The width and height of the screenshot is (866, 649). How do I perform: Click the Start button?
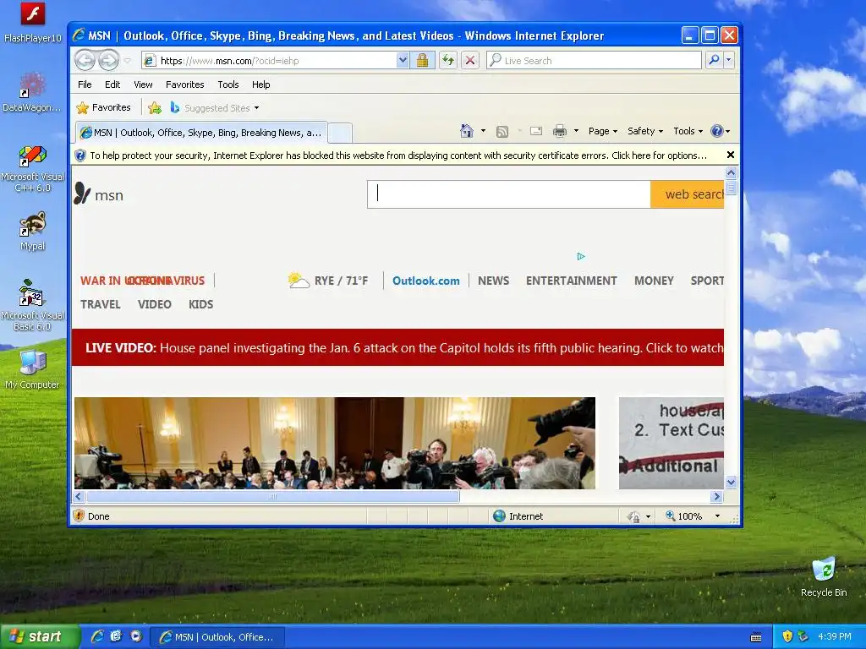point(39,636)
